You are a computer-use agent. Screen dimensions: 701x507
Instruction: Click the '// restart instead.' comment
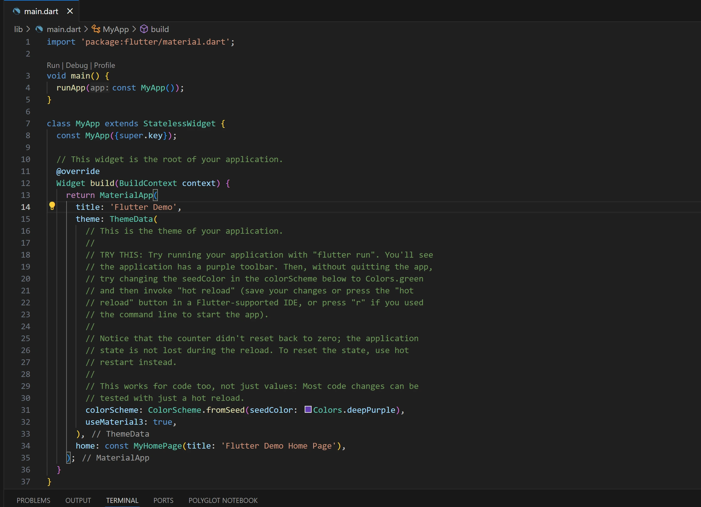(x=131, y=362)
